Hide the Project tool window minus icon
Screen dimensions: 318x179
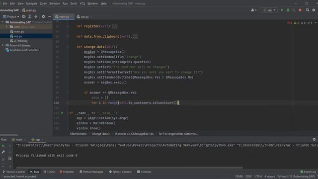[x=50, y=16]
